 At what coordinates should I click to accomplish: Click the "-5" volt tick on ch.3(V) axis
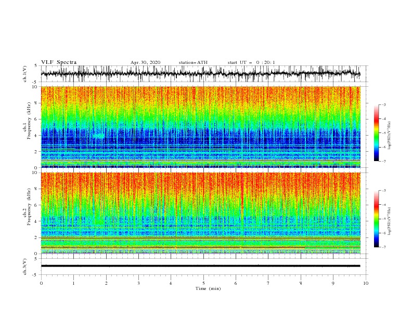click(35, 275)
